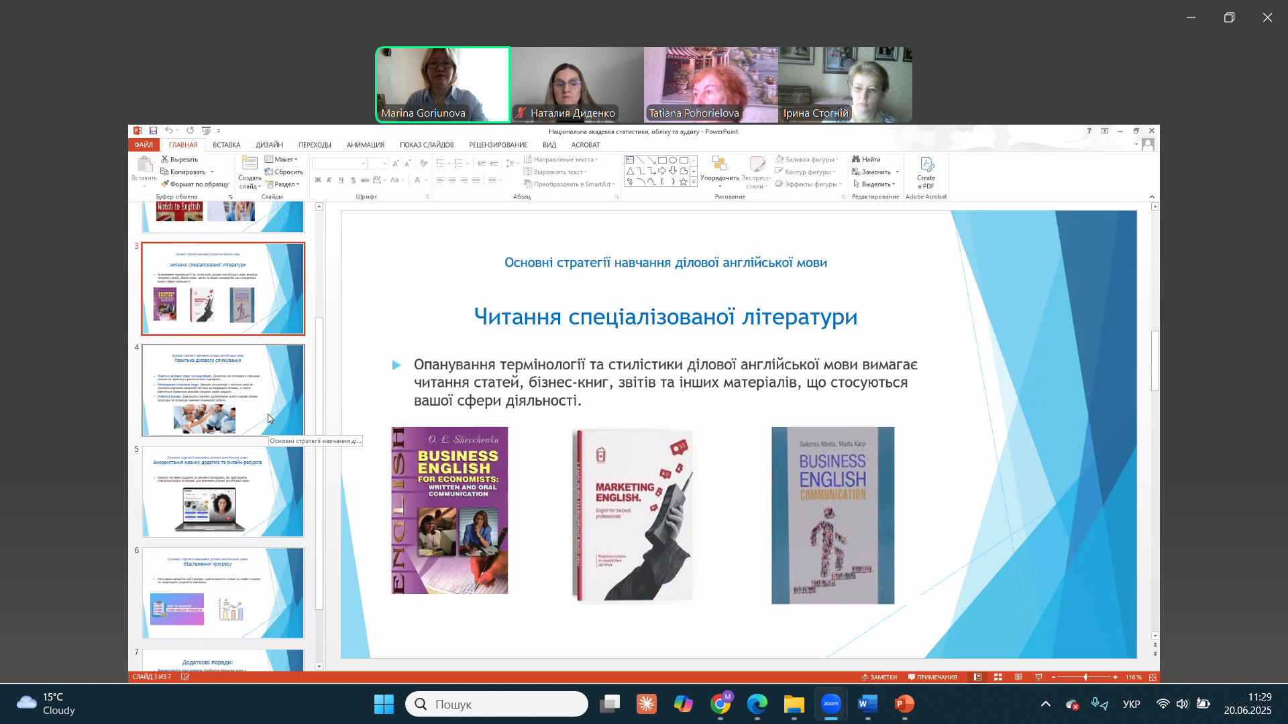The image size is (1288, 724).
Task: Click the Save icon in quick access toolbar
Action: (153, 131)
